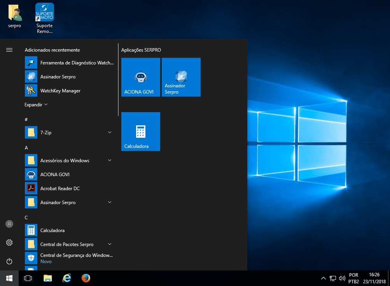390x286 pixels.
Task: Open the ACIONA GOVI tile
Action: [140, 77]
